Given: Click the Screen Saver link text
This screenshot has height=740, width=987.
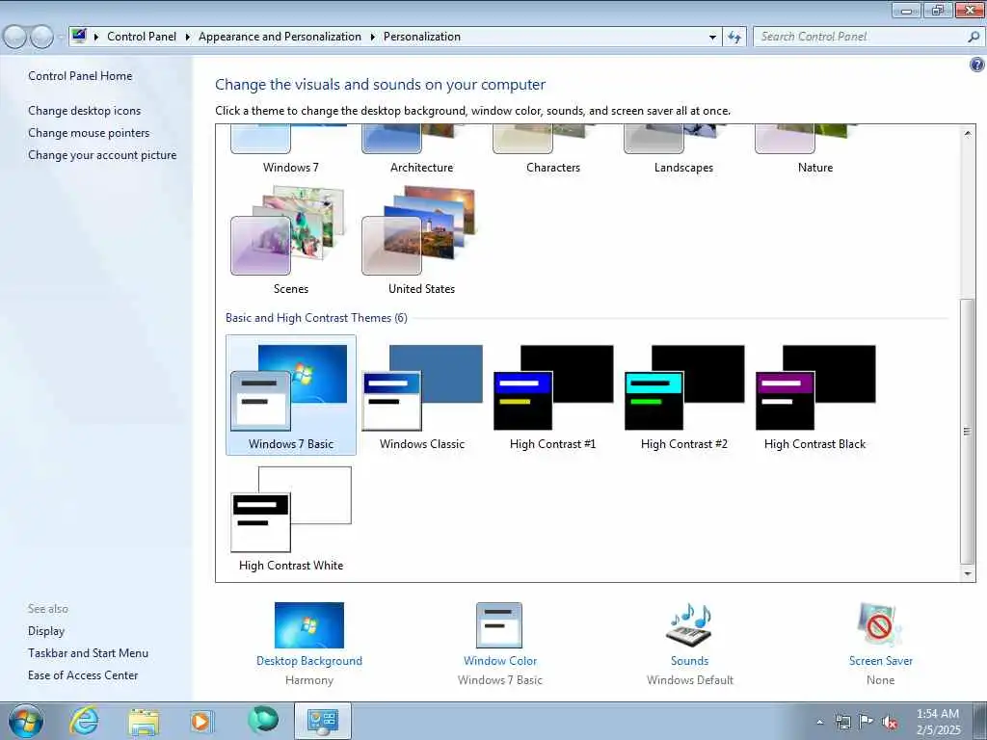Looking at the screenshot, I should click(880, 661).
